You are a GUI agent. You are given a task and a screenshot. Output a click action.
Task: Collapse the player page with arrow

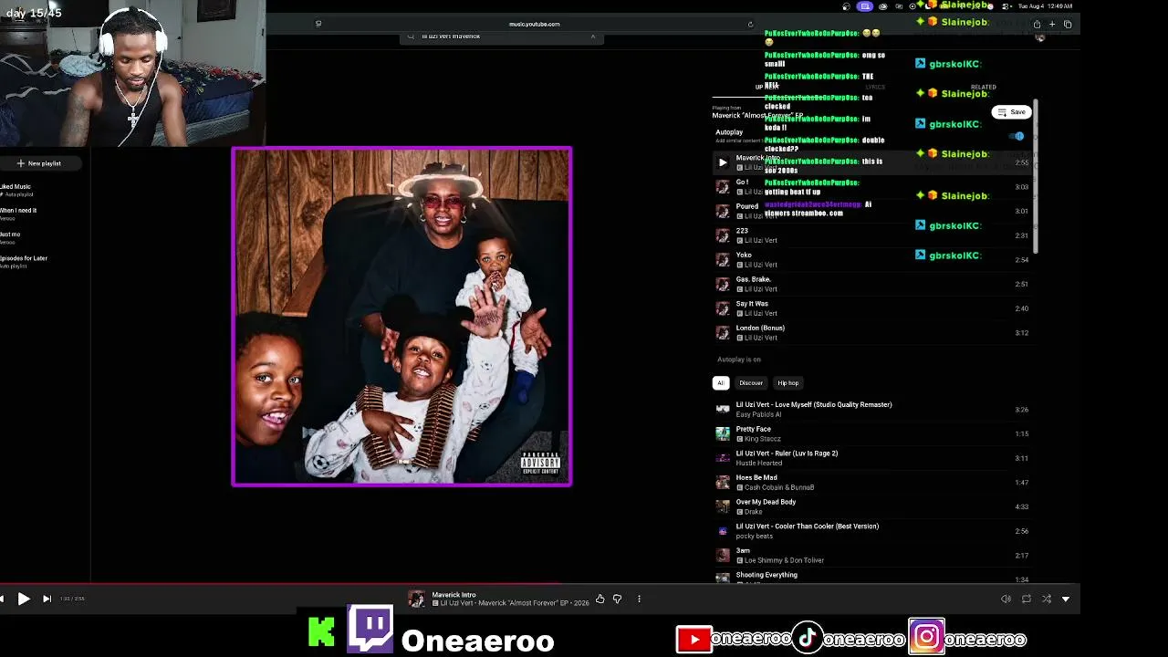coord(1065,599)
